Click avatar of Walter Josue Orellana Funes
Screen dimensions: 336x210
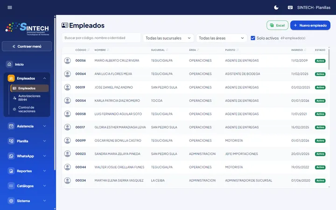[68, 167]
